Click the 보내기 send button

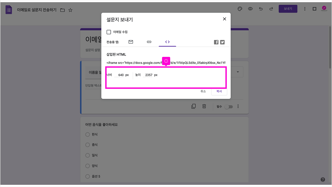[x=288, y=9]
